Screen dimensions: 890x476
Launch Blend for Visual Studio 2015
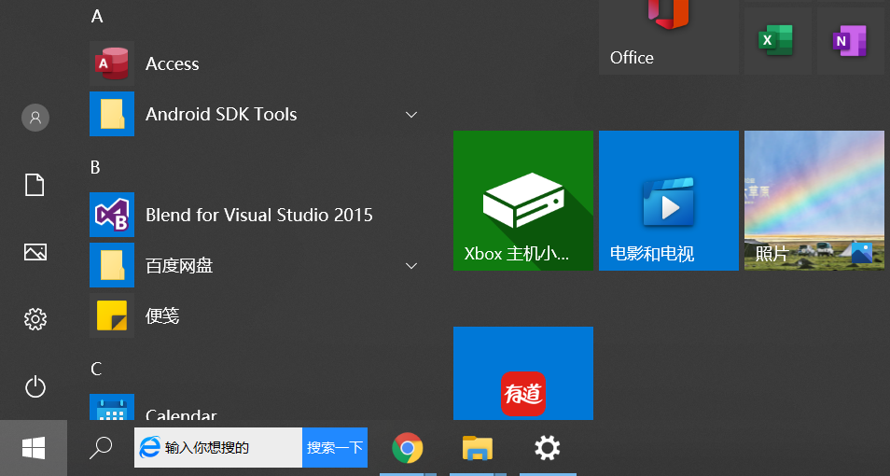[x=256, y=215]
